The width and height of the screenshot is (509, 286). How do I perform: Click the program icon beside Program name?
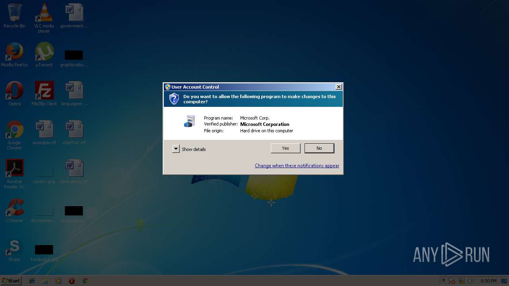pos(190,121)
